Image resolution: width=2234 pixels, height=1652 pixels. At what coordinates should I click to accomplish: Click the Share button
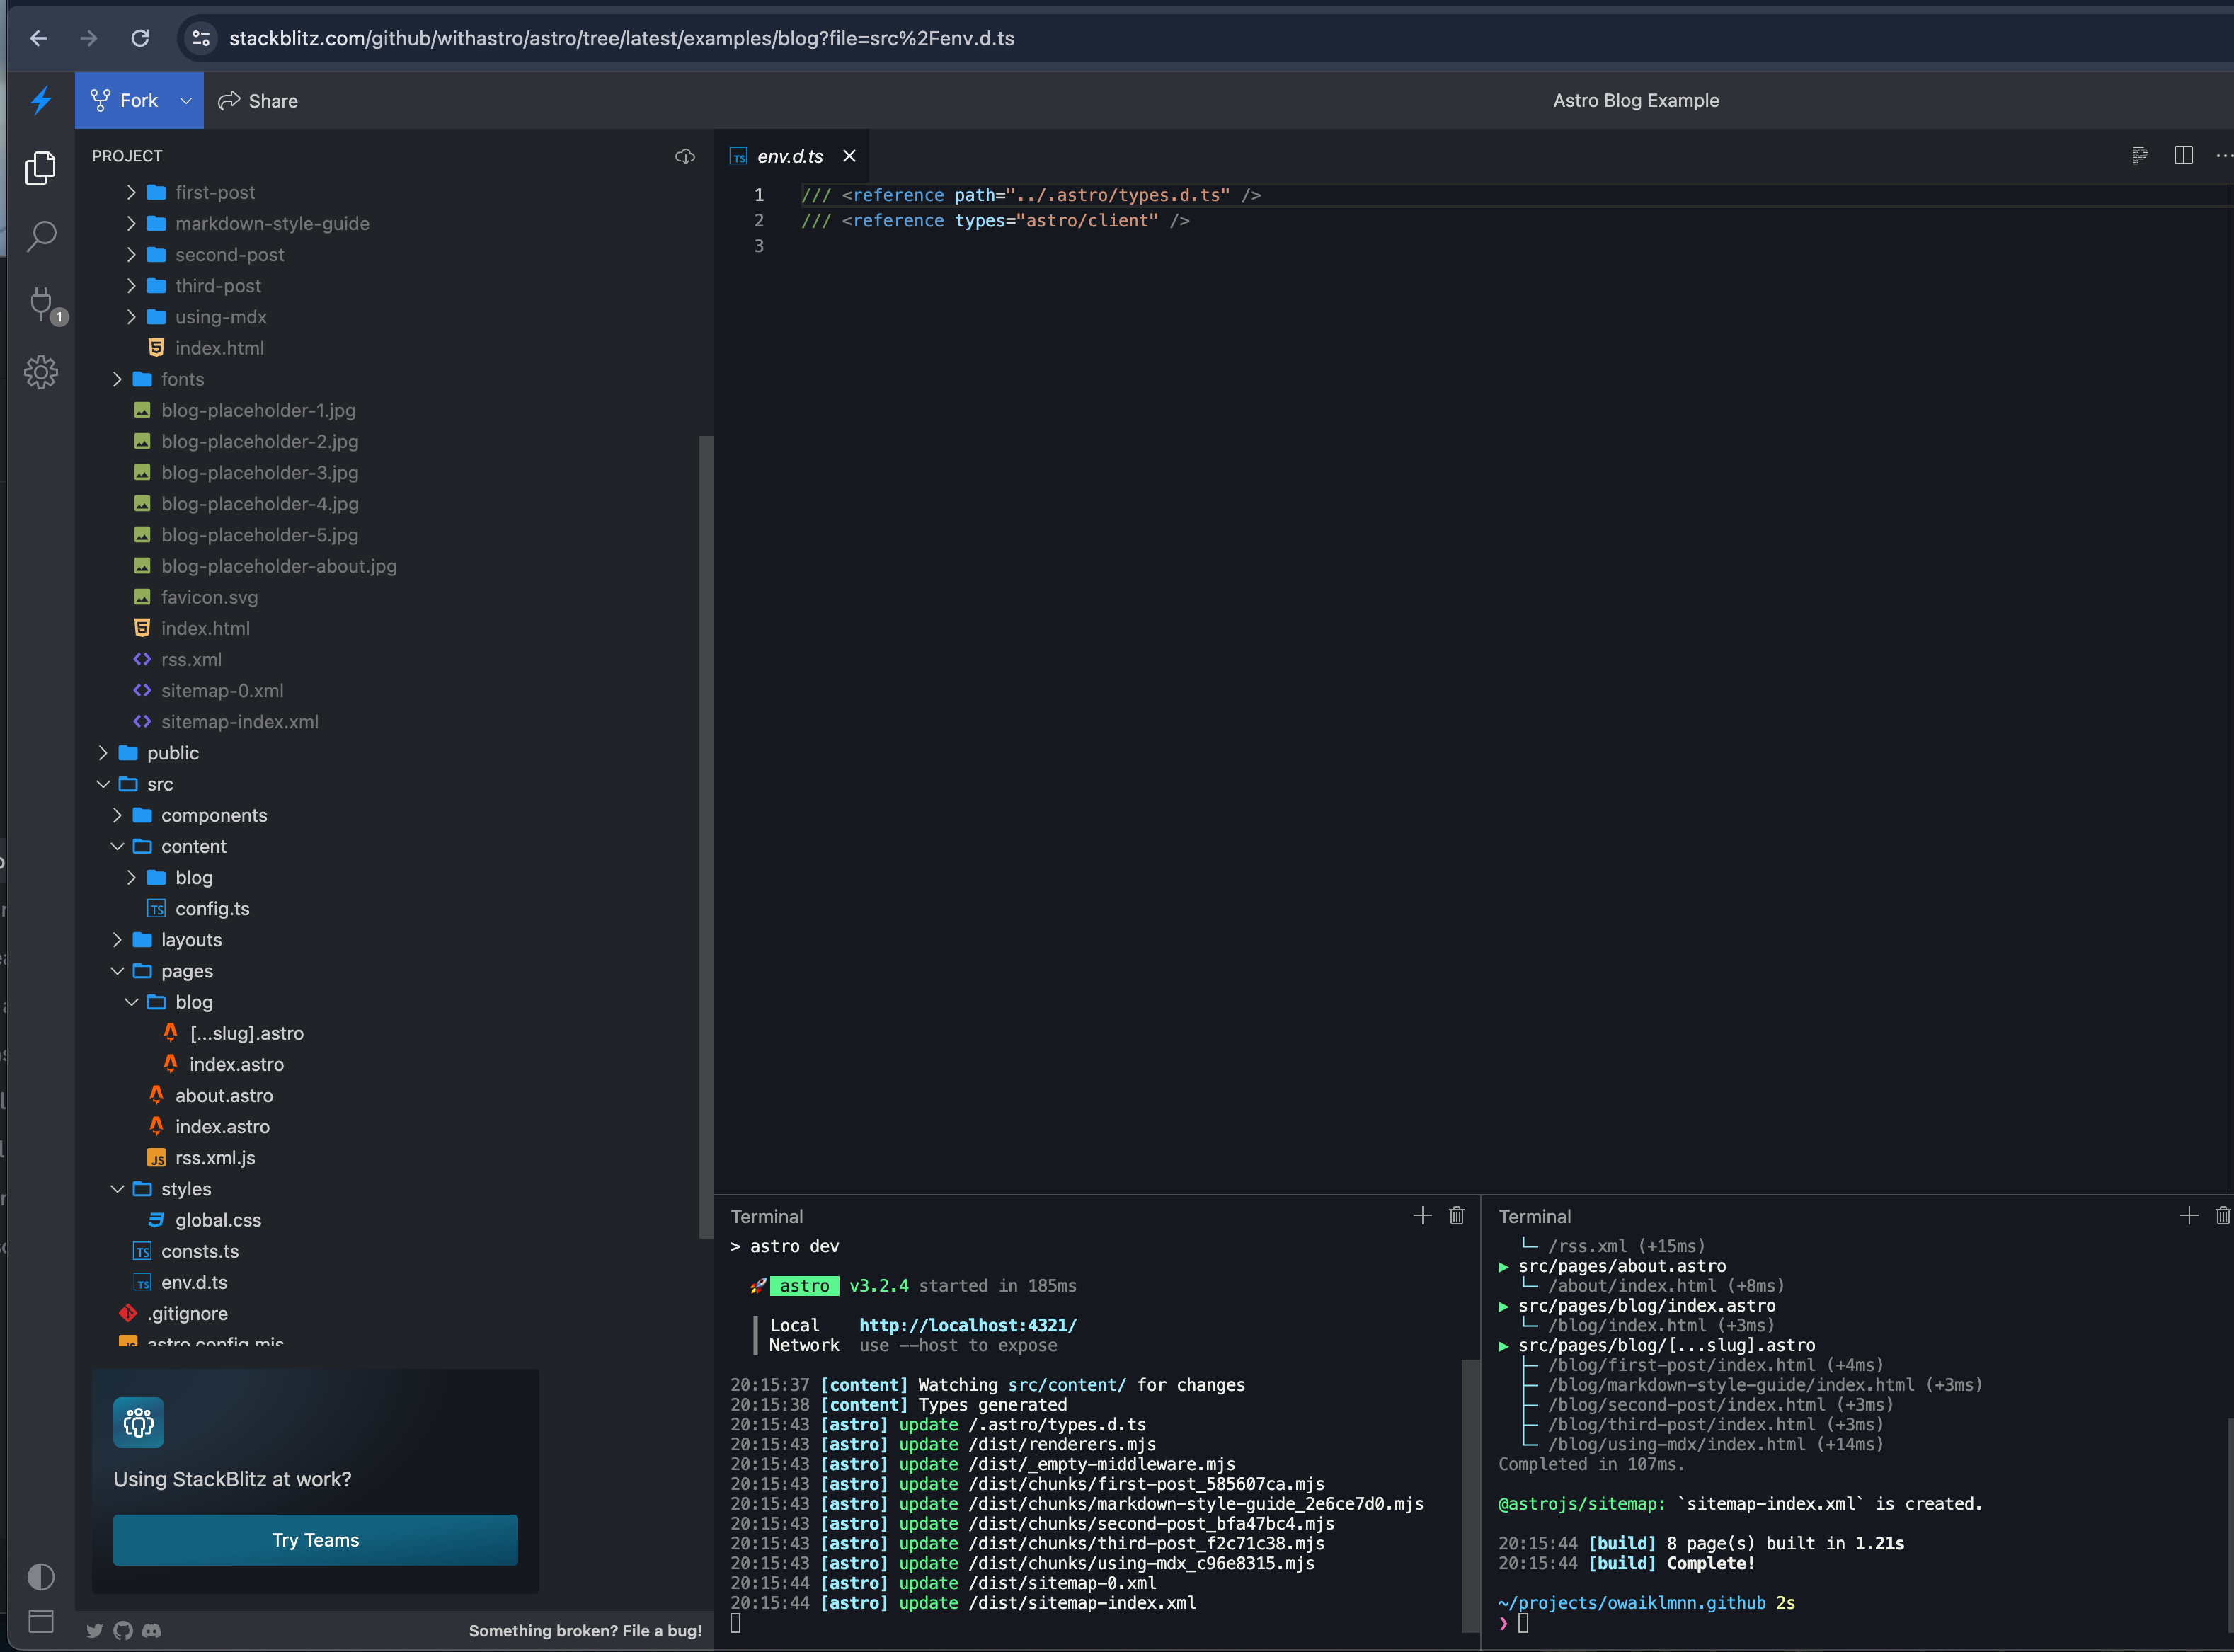click(259, 101)
